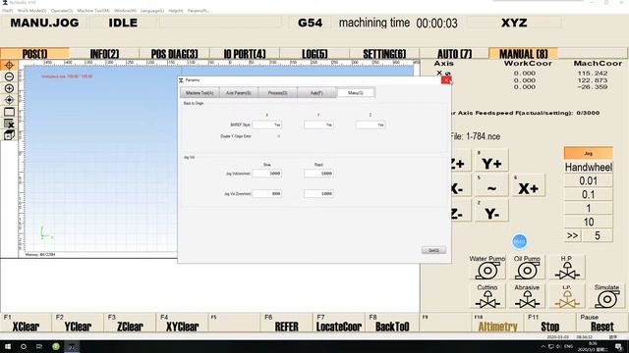Click the F1 XClear button
629x353 pixels.
26,323
